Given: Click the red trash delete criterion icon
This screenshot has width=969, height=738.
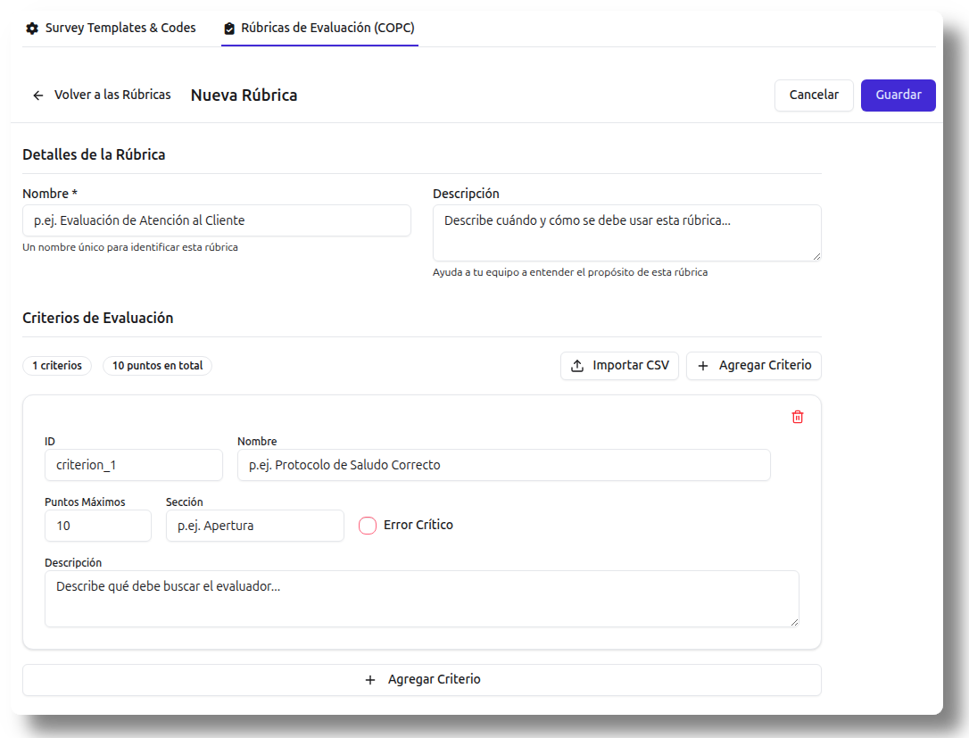Looking at the screenshot, I should (x=798, y=417).
